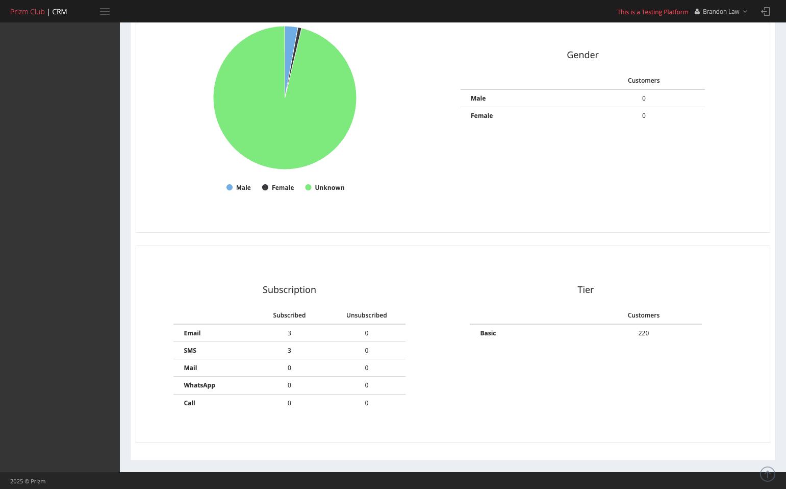Select the Mail subscription row label

point(190,368)
